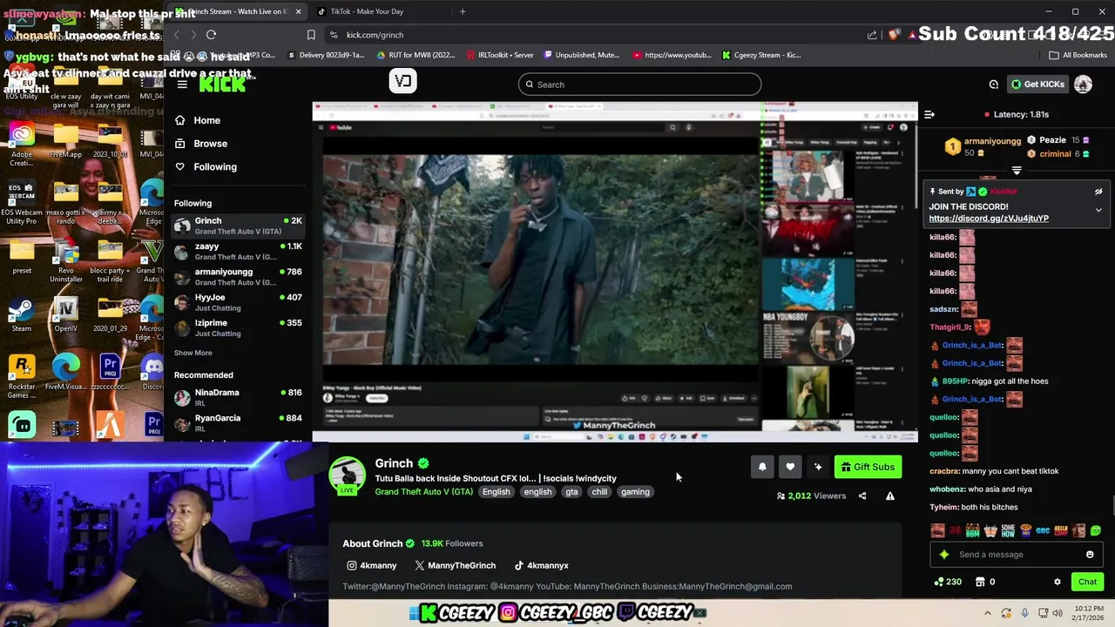Open HyyJoe channel in sidebar

pos(238,302)
